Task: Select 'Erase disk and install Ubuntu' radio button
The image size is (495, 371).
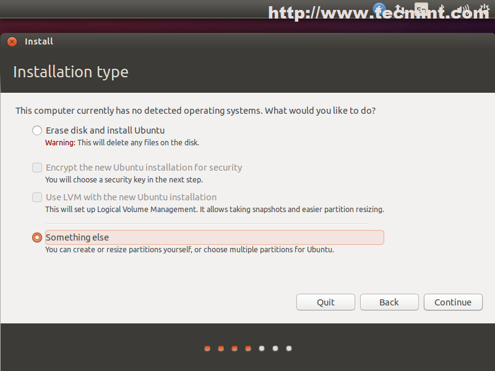Action: (x=37, y=130)
